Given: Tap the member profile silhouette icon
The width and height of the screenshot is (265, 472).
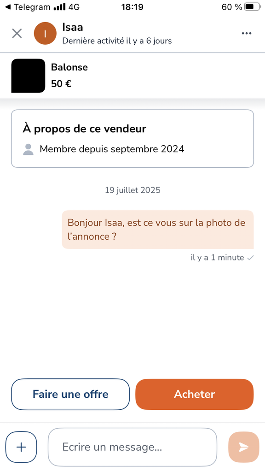Looking at the screenshot, I should click(28, 149).
